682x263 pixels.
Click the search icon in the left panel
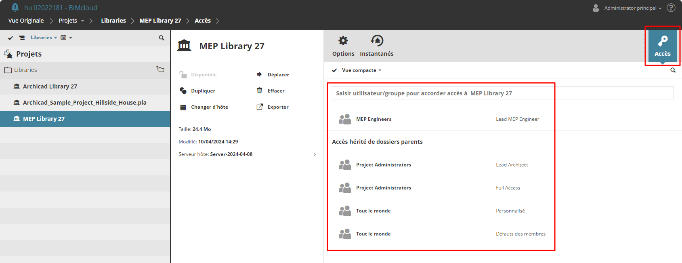[x=162, y=38]
